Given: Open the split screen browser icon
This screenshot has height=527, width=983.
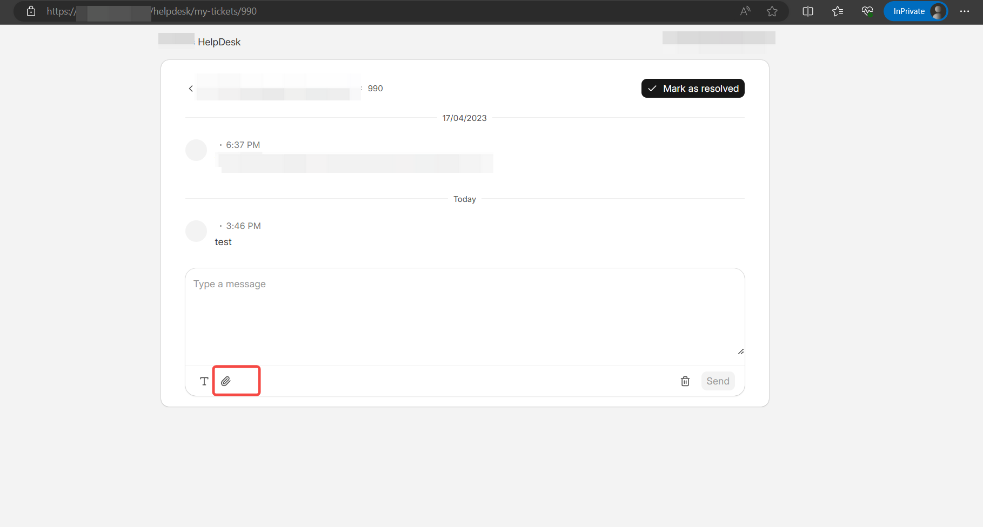Looking at the screenshot, I should [x=807, y=11].
